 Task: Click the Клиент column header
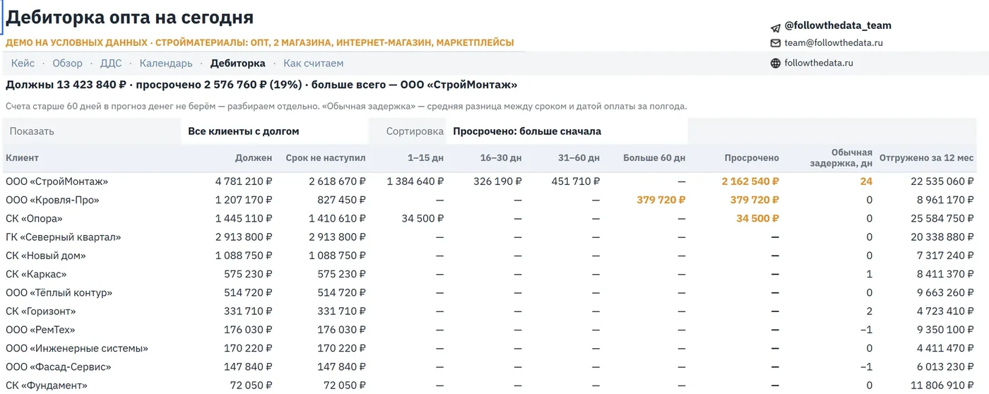[x=23, y=158]
